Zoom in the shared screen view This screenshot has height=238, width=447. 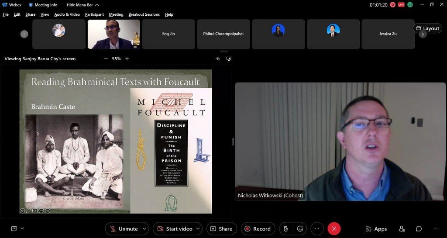point(127,59)
